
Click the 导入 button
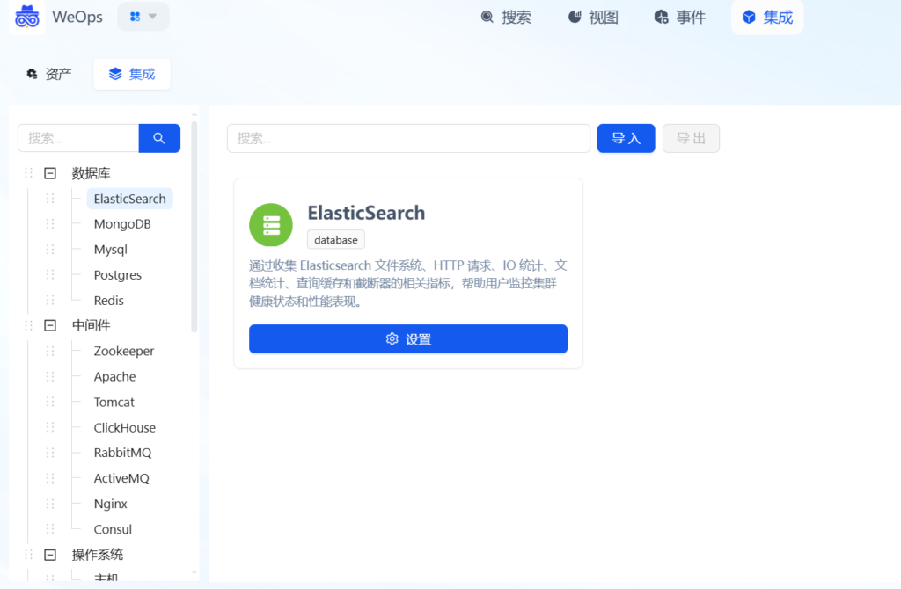tap(626, 138)
